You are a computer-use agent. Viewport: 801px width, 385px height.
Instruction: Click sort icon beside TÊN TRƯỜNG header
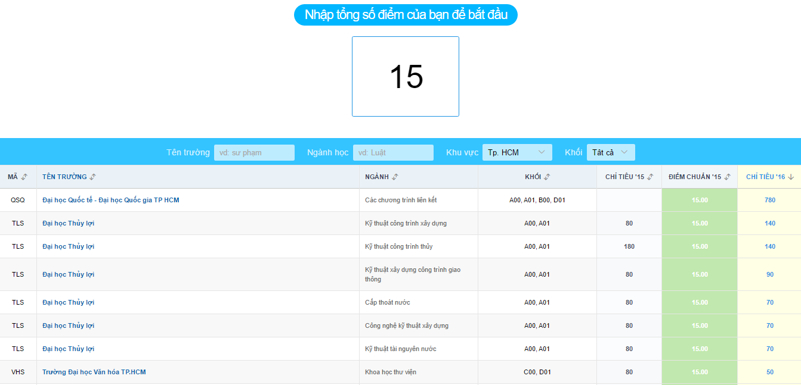(x=93, y=177)
